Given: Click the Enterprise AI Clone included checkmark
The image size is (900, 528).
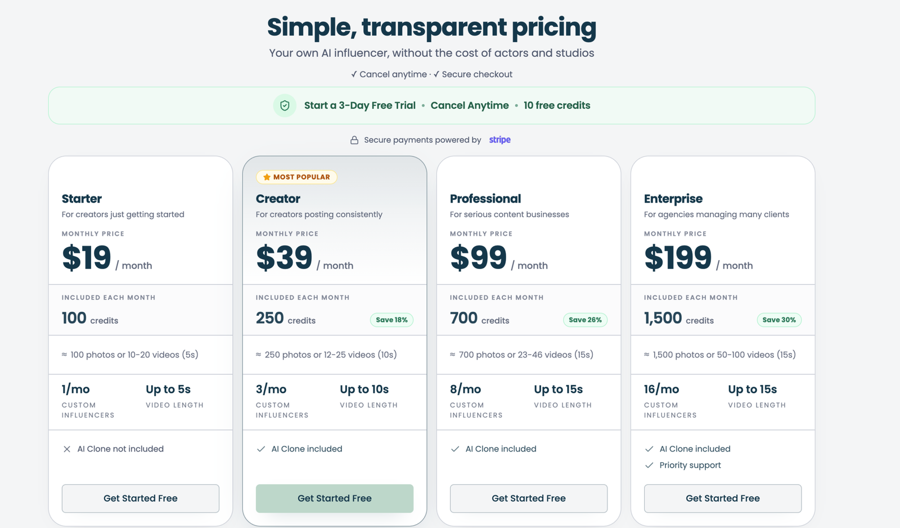Looking at the screenshot, I should click(649, 449).
